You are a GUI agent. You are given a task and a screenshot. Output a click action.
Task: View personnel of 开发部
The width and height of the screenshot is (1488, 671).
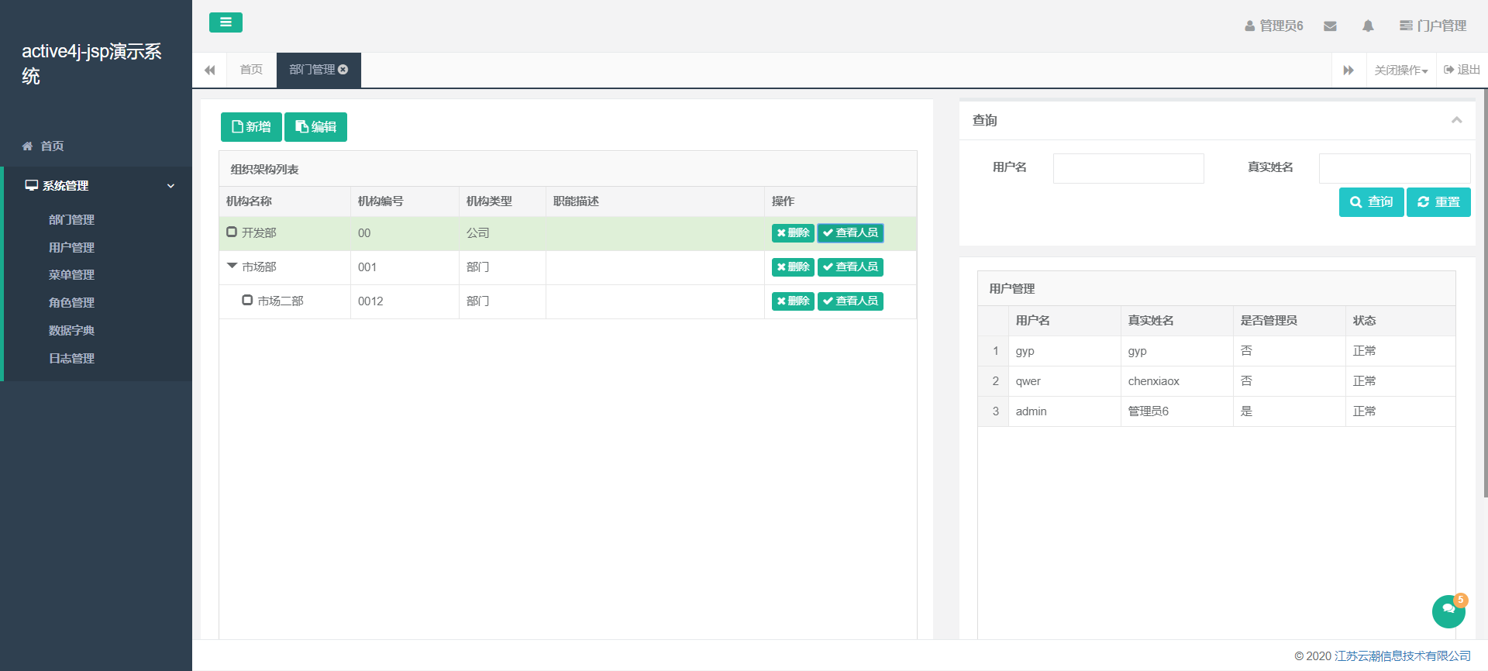pyautogui.click(x=850, y=233)
